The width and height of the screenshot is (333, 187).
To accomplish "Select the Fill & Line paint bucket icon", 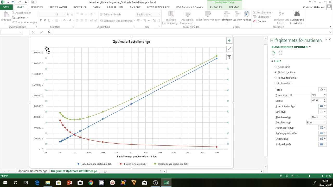I will click(x=273, y=53).
